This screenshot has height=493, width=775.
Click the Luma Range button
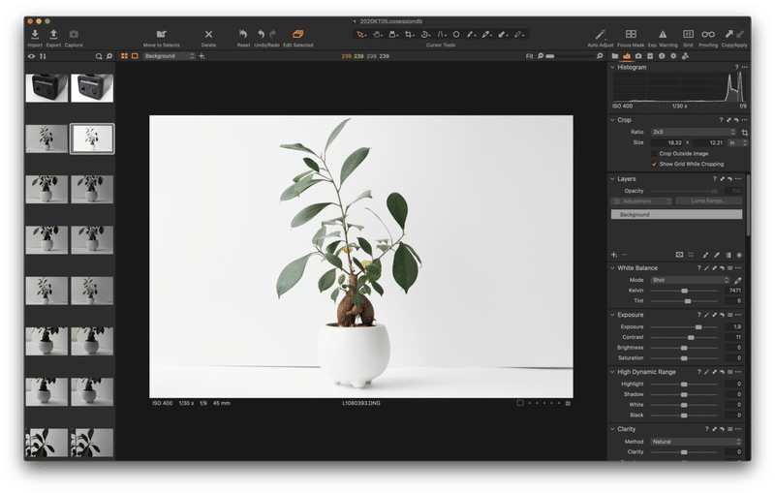[x=708, y=201]
